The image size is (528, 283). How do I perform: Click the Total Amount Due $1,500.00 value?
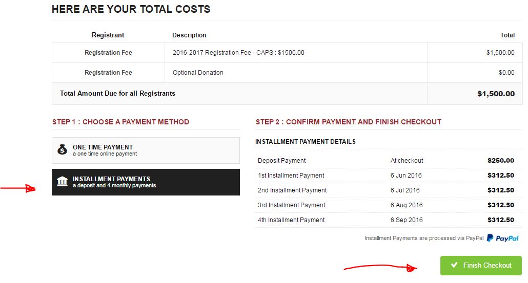(x=496, y=94)
